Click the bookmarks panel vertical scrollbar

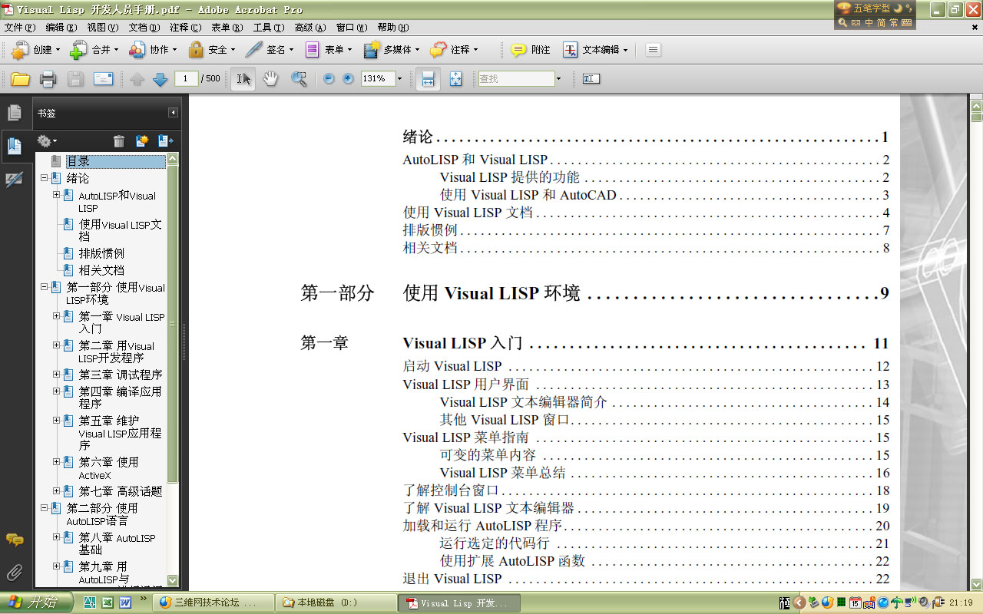(x=173, y=322)
